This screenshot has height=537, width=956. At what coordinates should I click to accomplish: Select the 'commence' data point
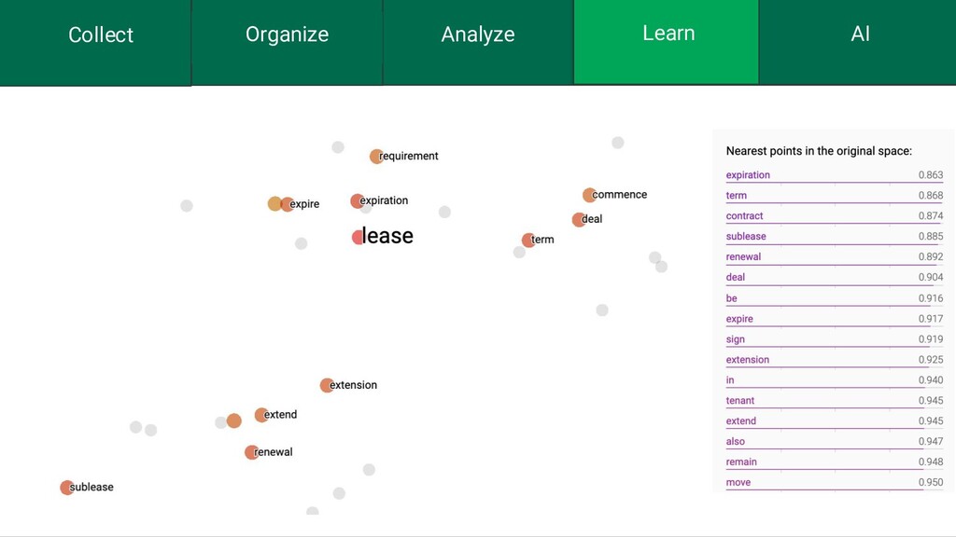coord(589,195)
